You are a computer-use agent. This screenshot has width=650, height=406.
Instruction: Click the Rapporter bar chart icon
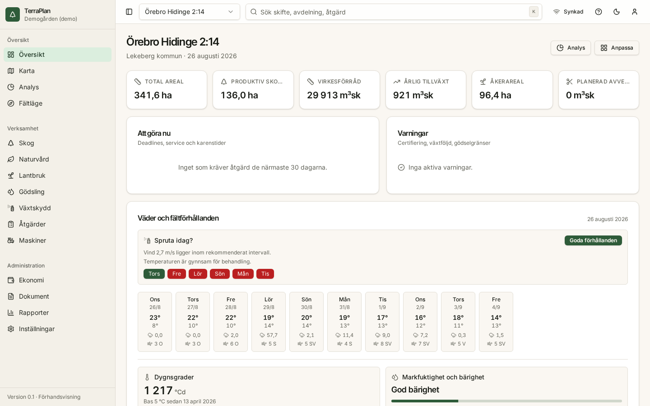[11, 313]
